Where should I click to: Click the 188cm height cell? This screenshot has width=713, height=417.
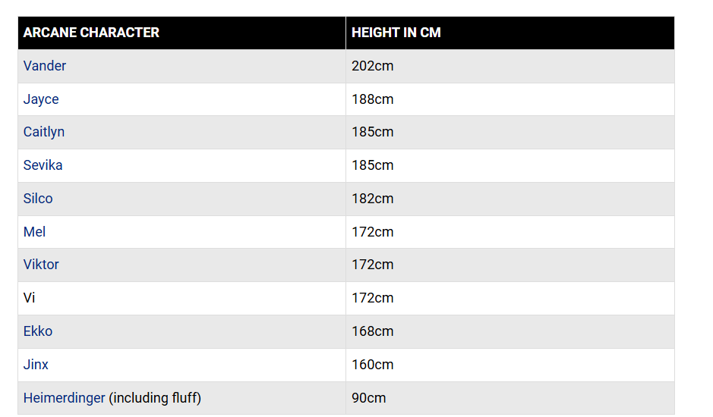510,99
